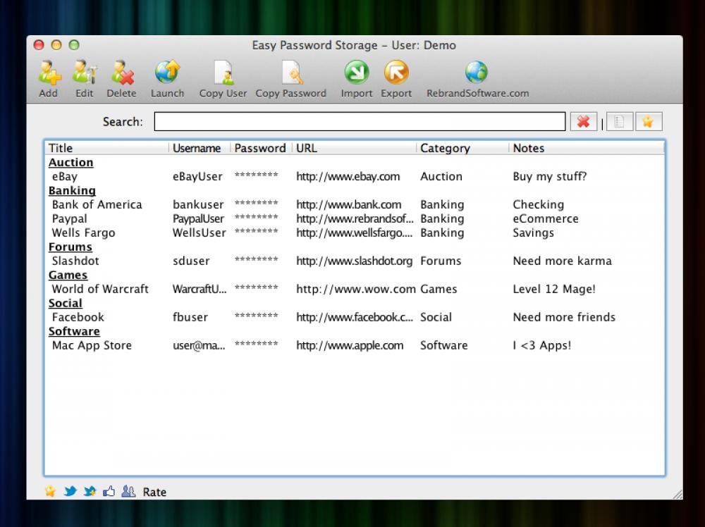Viewport: 705px width, 527px height.
Task: Click the Facebook thumbs-up icon at bottom
Action: tap(109, 491)
